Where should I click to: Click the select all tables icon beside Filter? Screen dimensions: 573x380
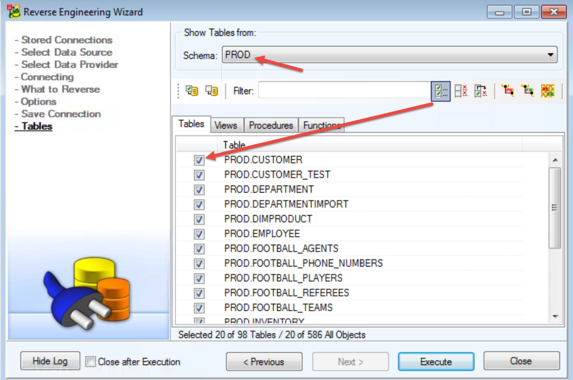pyautogui.click(x=441, y=91)
